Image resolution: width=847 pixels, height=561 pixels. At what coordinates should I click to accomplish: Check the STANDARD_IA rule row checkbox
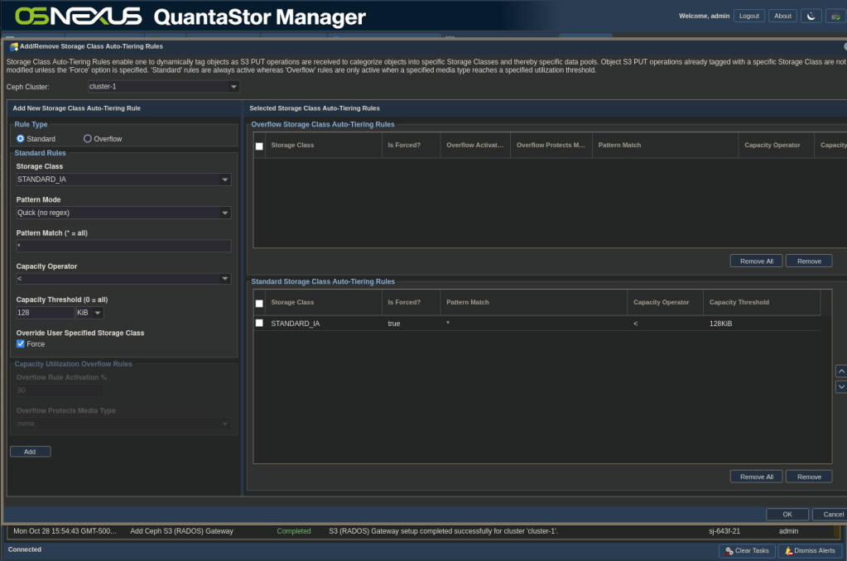point(259,324)
